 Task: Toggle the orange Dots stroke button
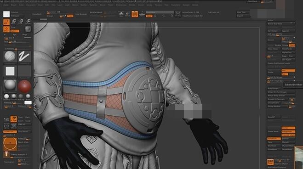[x=15, y=31]
